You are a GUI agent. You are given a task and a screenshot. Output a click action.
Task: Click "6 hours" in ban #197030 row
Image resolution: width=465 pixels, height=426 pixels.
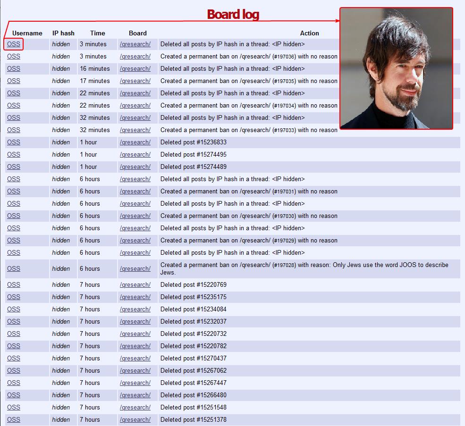coord(90,216)
